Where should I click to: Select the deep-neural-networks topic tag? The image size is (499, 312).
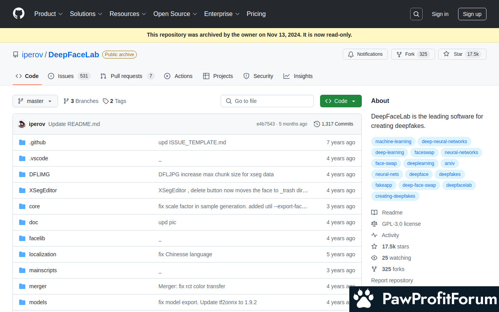[444, 142]
